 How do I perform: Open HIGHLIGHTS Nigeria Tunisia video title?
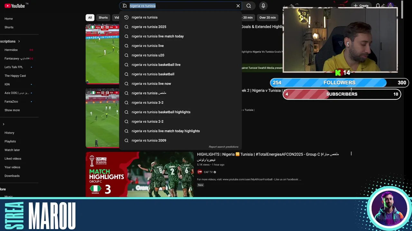[x=268, y=157]
